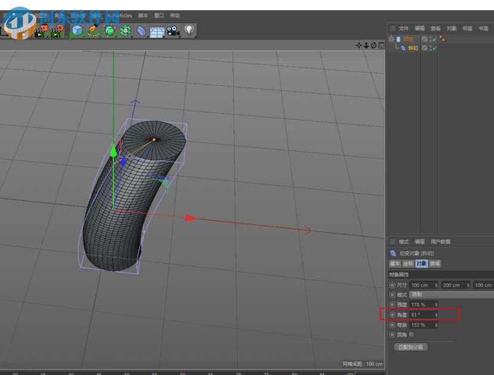Enable the 圆角 checkbox in object attributes
This screenshot has width=494, height=375.
click(411, 334)
